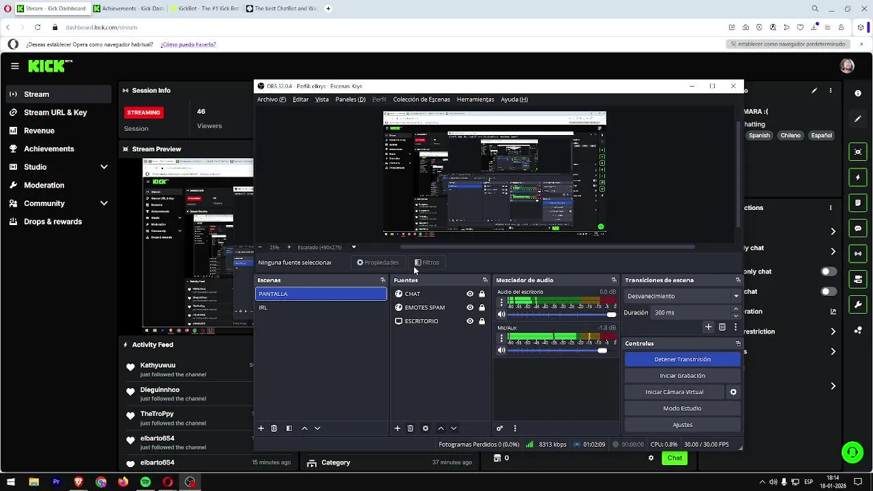Edit stream info with the pencil icon
This screenshot has height=491, width=873.
coord(814,90)
